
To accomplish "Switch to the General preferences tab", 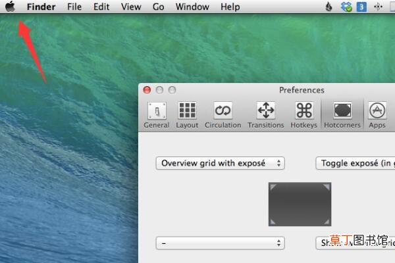I will tap(157, 115).
